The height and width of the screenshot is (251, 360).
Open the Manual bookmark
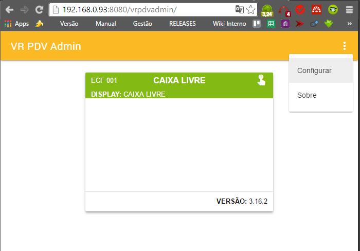[x=105, y=24]
